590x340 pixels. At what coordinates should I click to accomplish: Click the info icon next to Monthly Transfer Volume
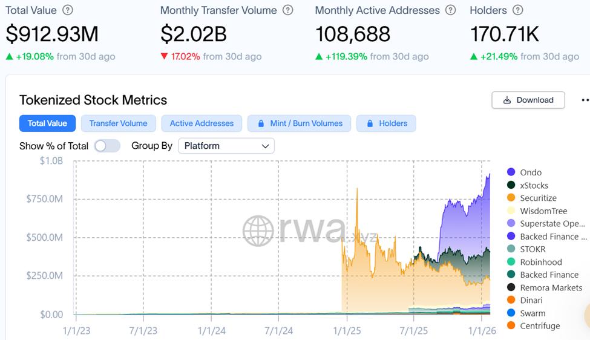(288, 10)
